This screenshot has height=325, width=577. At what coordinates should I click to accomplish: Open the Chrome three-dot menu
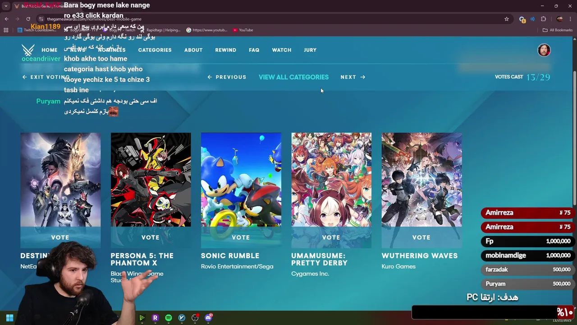tap(570, 19)
